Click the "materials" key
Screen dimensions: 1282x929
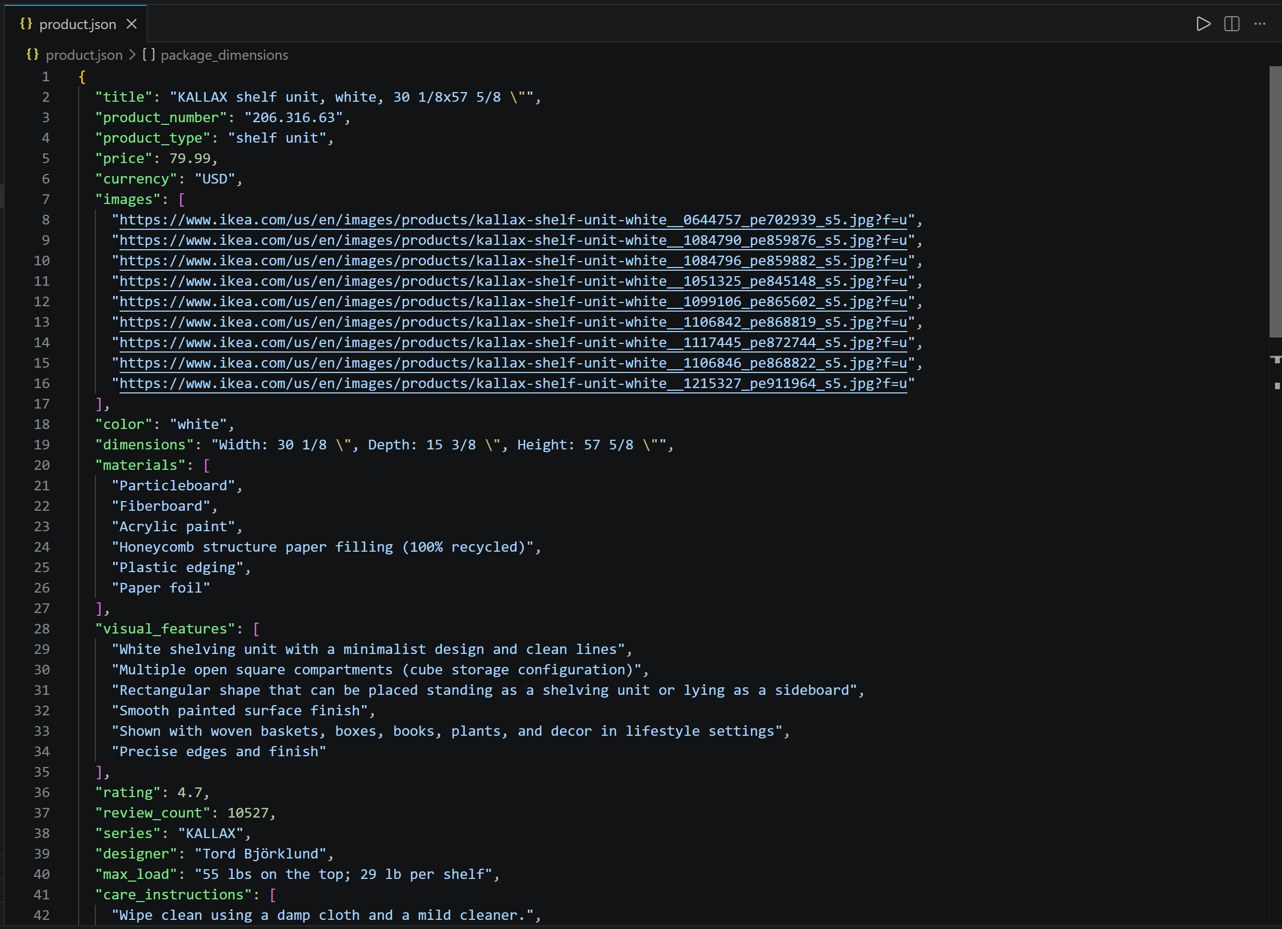140,466
